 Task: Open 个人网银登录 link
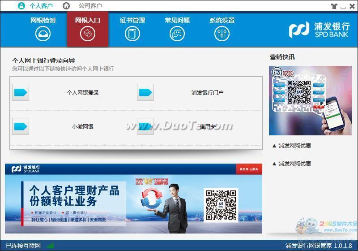[83, 93]
